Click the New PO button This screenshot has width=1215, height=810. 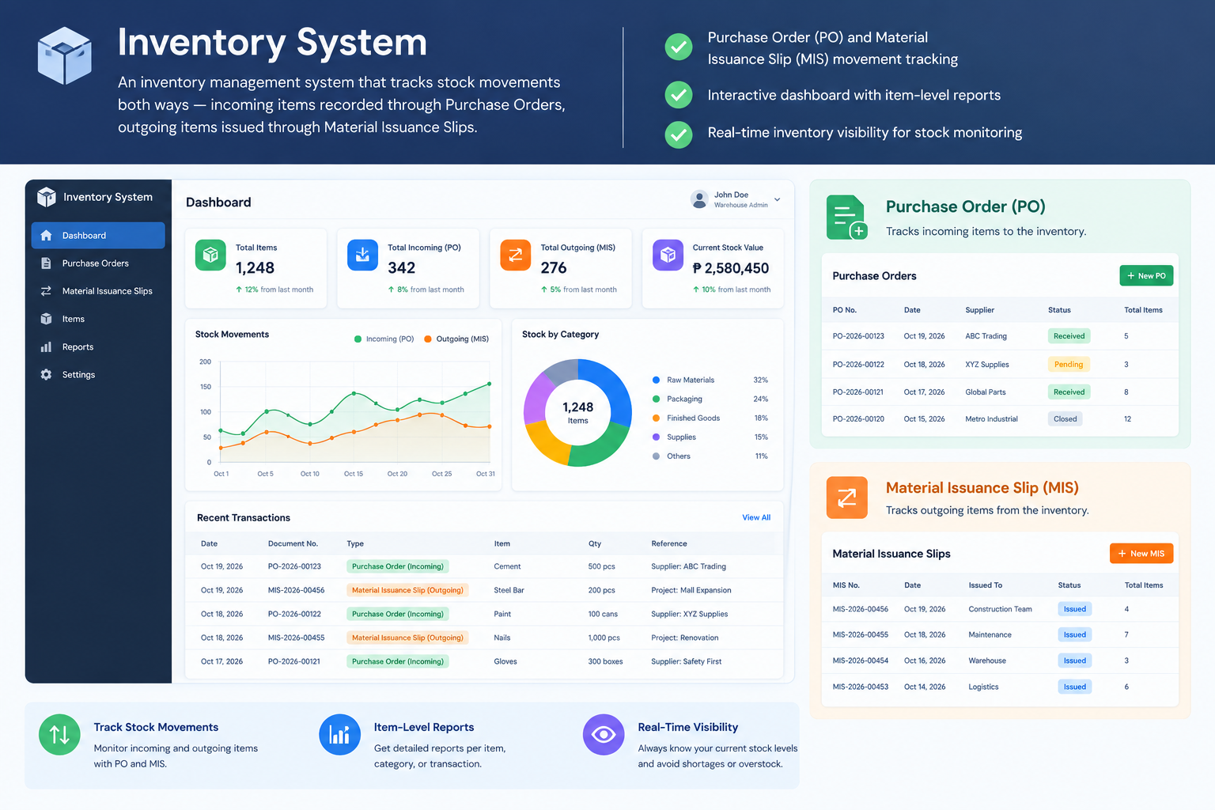(x=1146, y=275)
